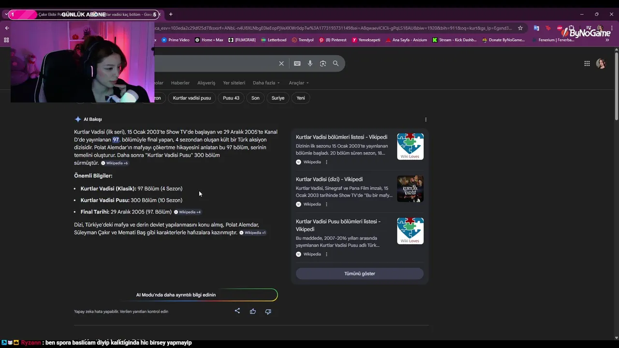Open Prime Video bookmark
Screen dimensions: 619x348
coord(176,40)
